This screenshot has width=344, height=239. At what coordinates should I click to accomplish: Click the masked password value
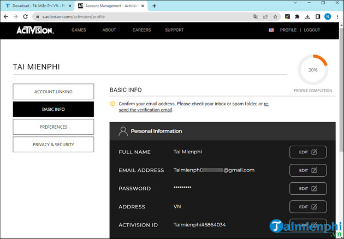(x=182, y=188)
